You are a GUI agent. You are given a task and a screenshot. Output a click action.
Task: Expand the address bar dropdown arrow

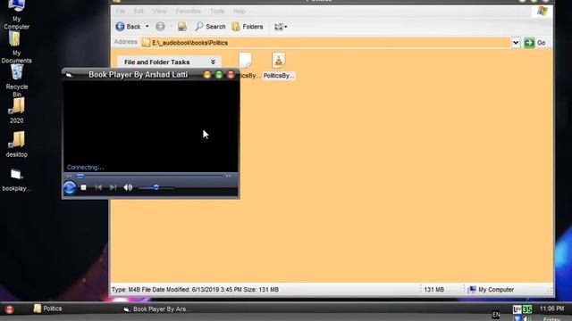(x=516, y=43)
